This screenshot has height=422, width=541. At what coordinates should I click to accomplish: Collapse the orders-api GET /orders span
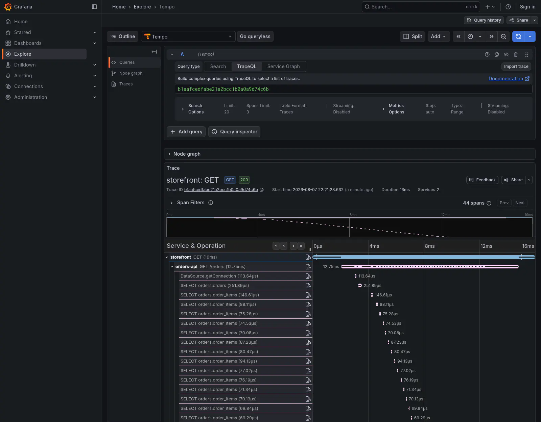[x=172, y=267]
